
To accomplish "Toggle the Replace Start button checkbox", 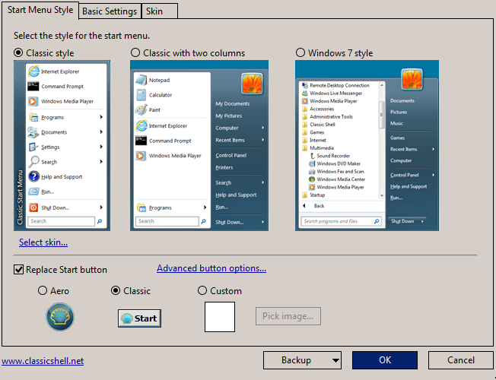I will (19, 270).
